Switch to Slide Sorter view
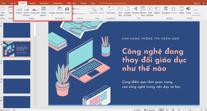The width and height of the screenshot is (207, 111). pos(167,110)
